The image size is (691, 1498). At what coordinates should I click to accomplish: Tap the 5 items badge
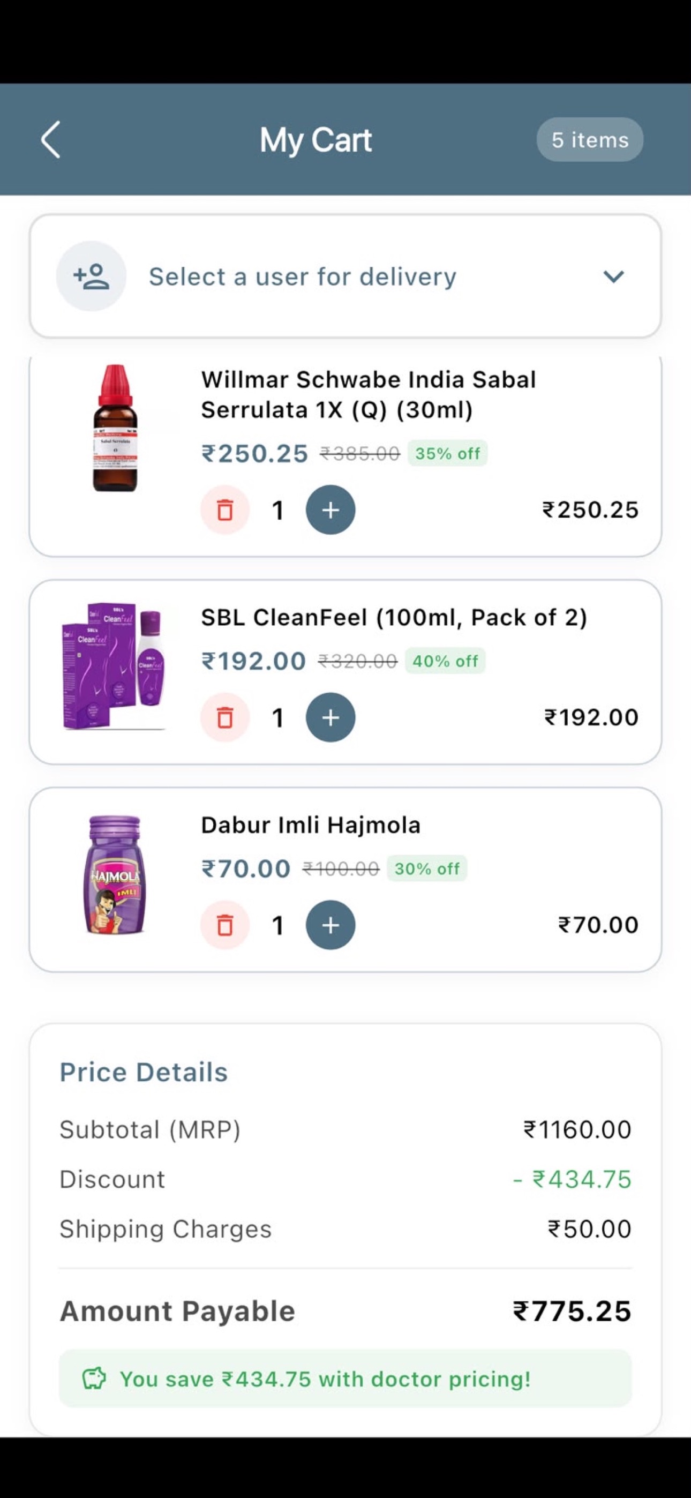(590, 140)
